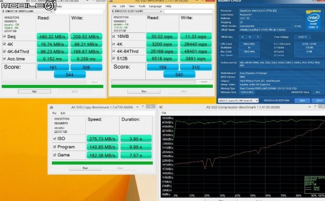Toggle the 512B test checkbox
This screenshot has height=201, width=325.
(x=114, y=58)
